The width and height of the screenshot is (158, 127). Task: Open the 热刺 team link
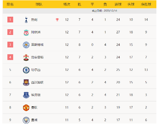click(34, 20)
